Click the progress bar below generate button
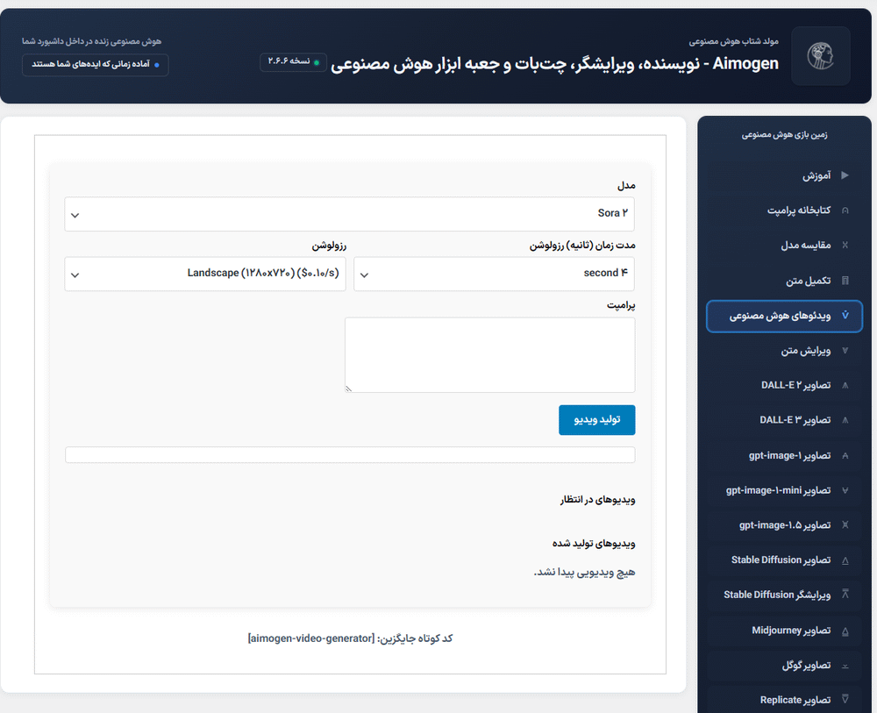 (x=350, y=454)
